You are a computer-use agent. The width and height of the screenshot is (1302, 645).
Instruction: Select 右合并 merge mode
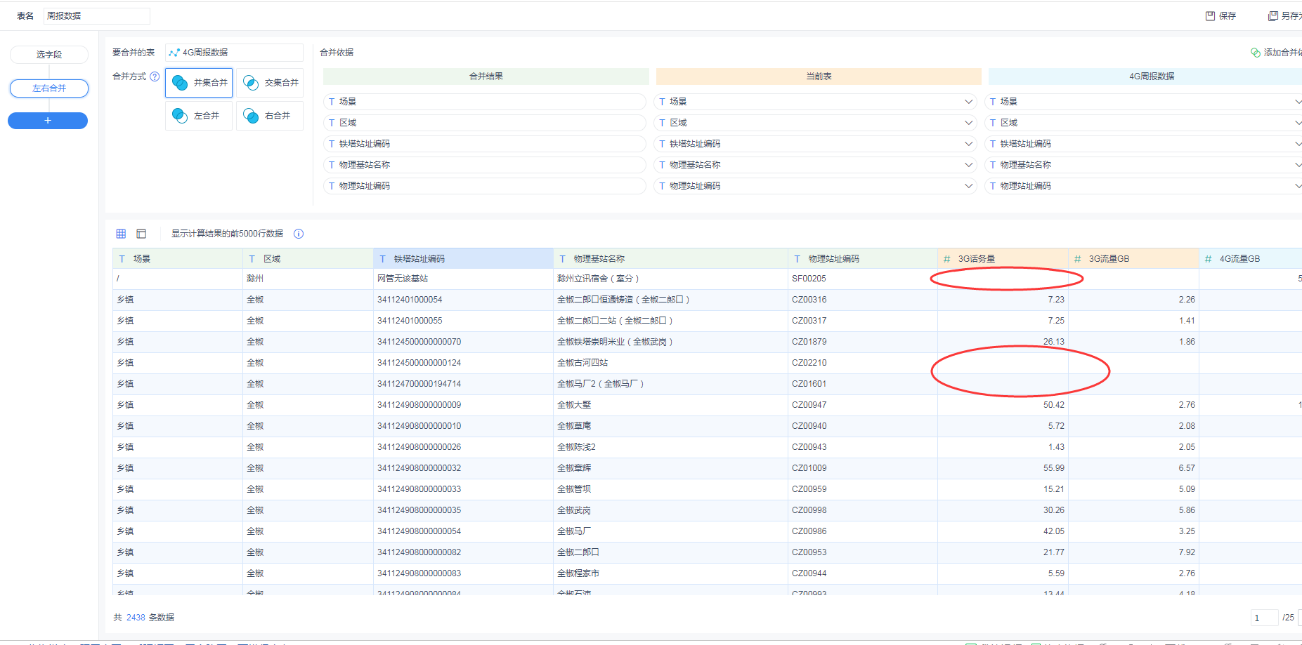tap(270, 116)
